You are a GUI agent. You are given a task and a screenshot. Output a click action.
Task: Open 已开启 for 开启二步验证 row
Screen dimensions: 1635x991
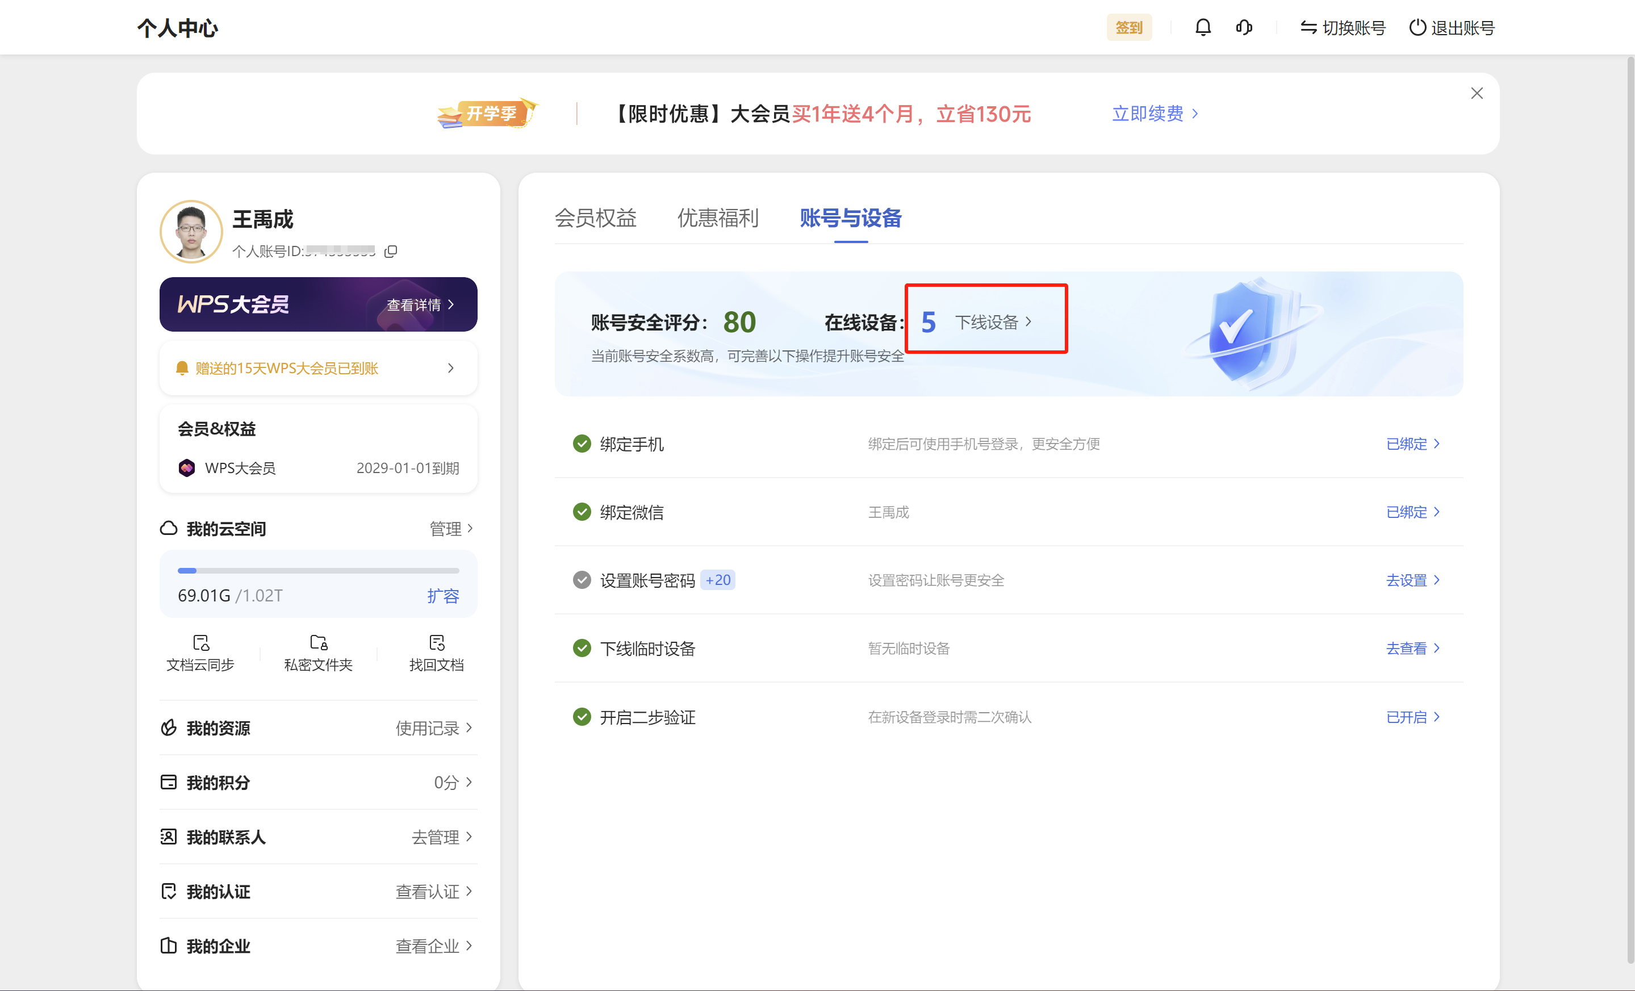(1413, 717)
